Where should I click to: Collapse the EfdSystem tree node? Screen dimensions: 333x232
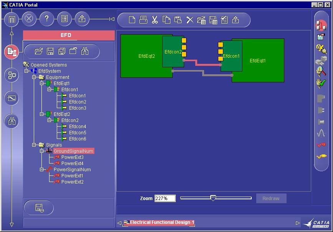[26, 71]
